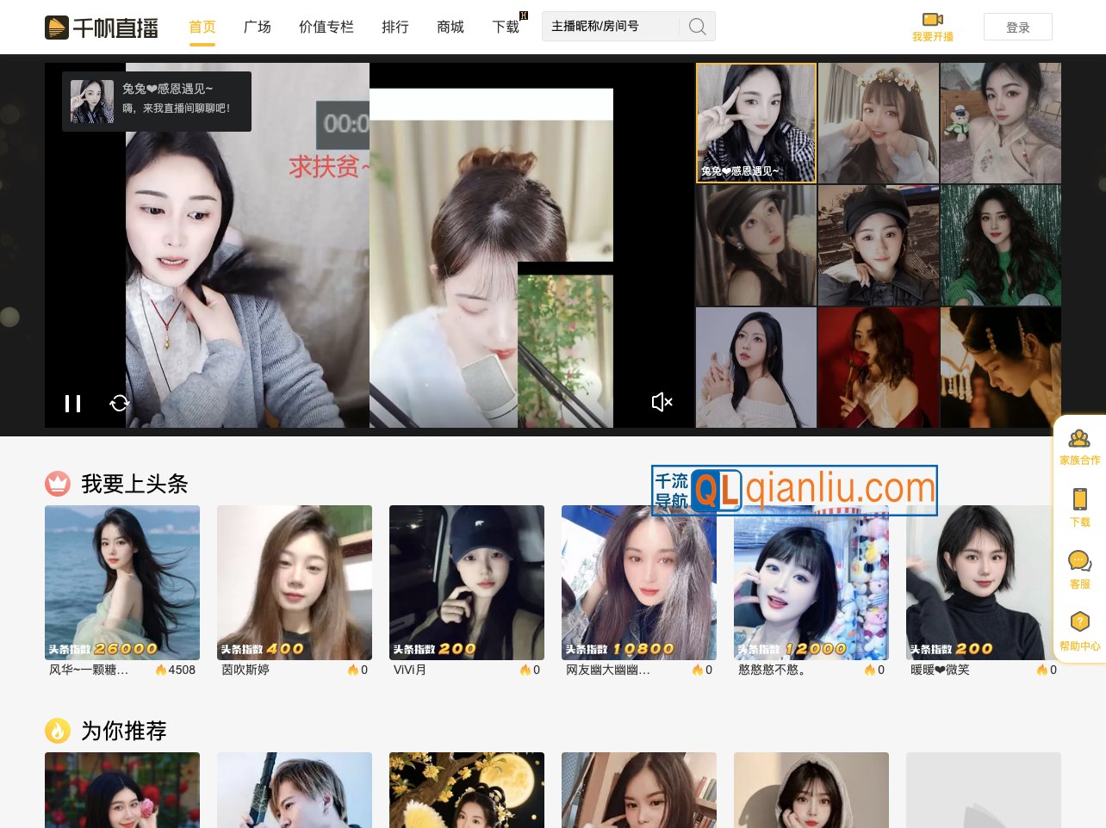The height and width of the screenshot is (828, 1106).
Task: Click the 我要开播 camera icon
Action: pyautogui.click(x=932, y=20)
